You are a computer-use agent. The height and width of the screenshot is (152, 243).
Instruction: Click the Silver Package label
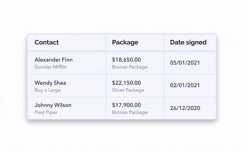point(128,90)
